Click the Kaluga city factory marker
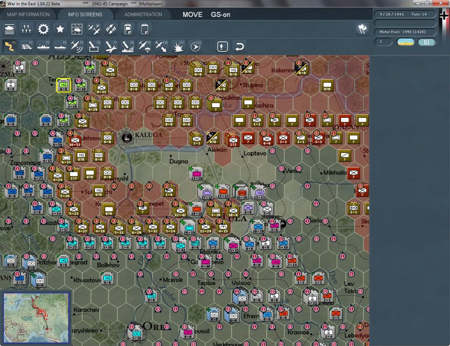Viewport: 450px width, 346px height. 127,138
